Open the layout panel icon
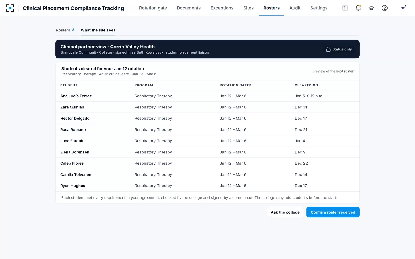Viewport: 415px width, 259px height. 345,8
